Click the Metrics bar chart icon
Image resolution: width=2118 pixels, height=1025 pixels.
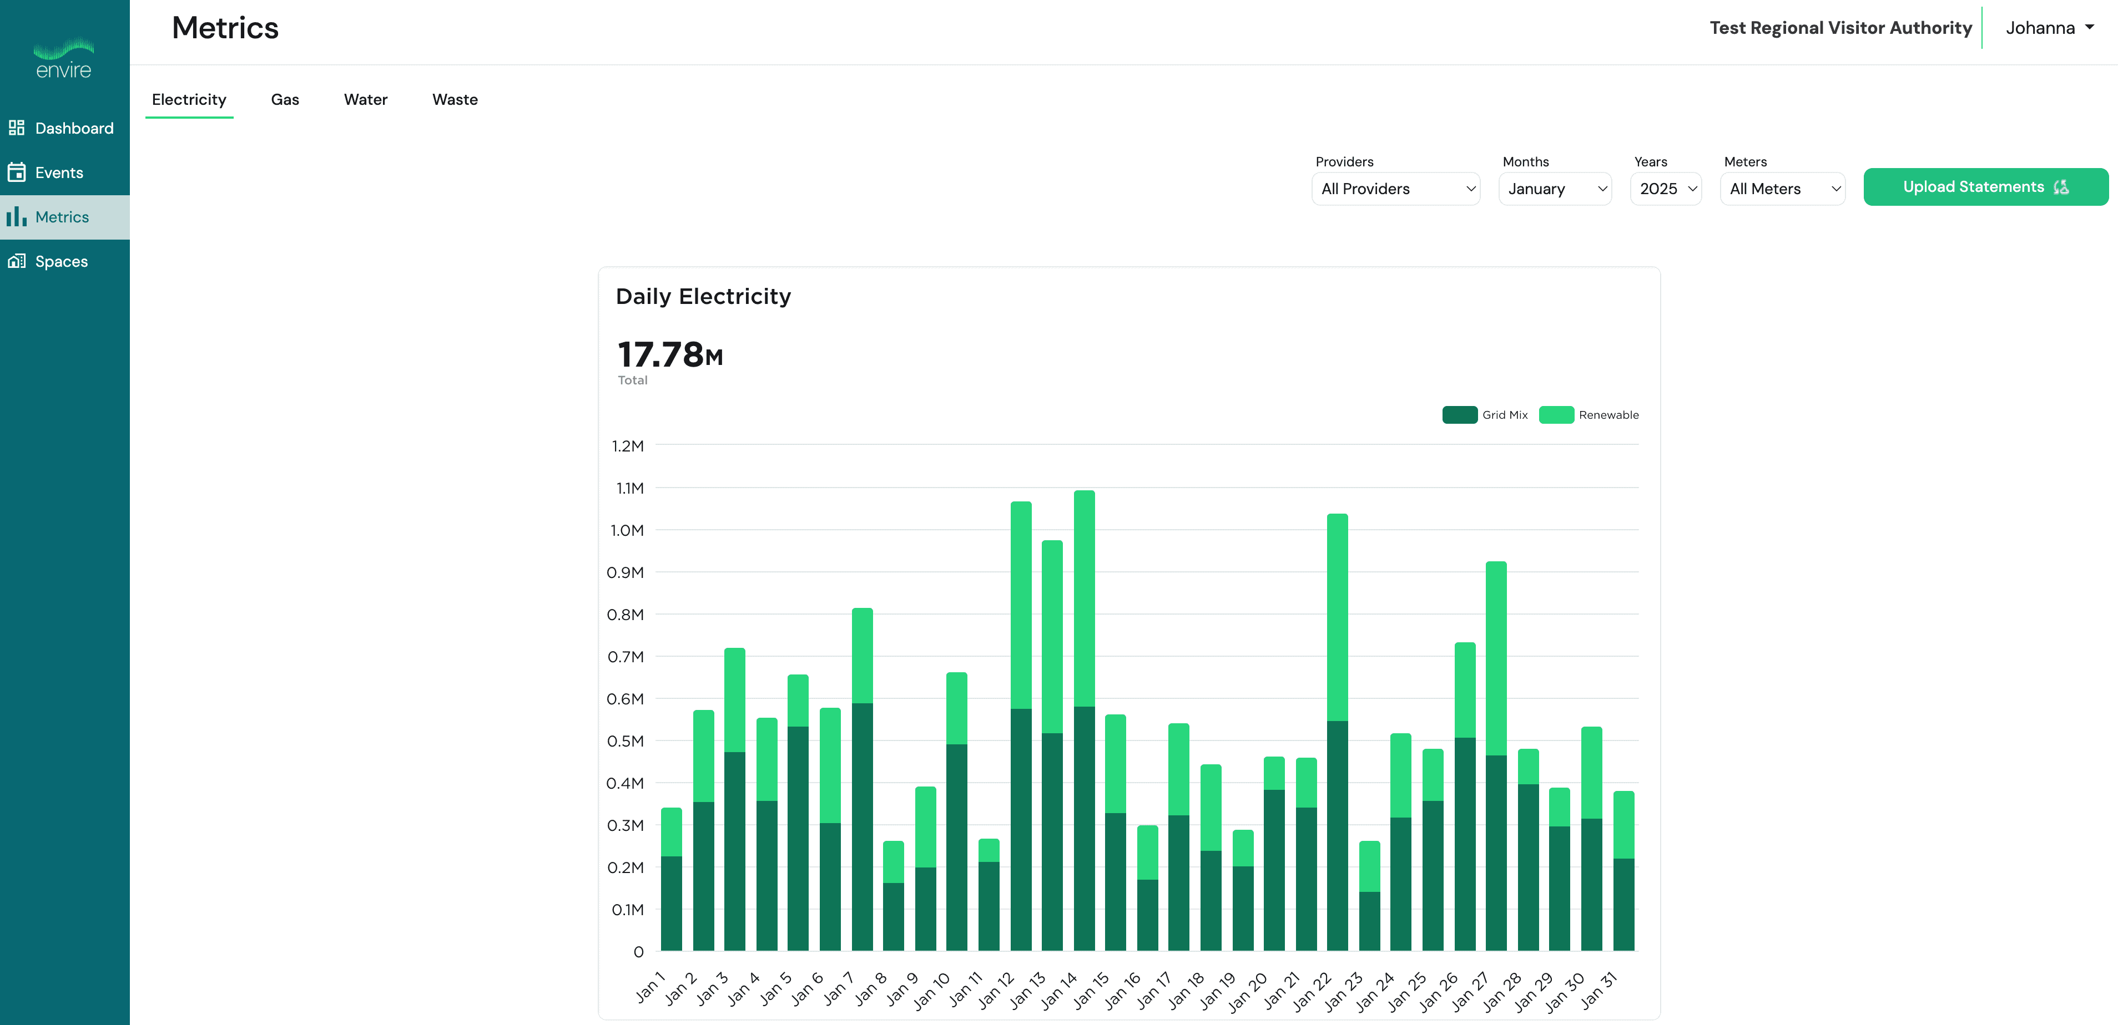(x=17, y=217)
